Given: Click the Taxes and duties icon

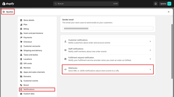Looking at the screenshot, I should coord(21,55).
